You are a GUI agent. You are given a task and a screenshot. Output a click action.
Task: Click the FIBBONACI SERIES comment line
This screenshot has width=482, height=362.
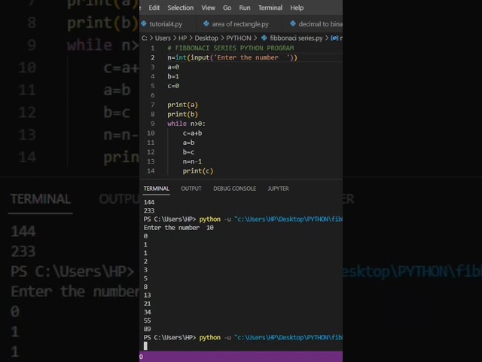pyautogui.click(x=230, y=48)
